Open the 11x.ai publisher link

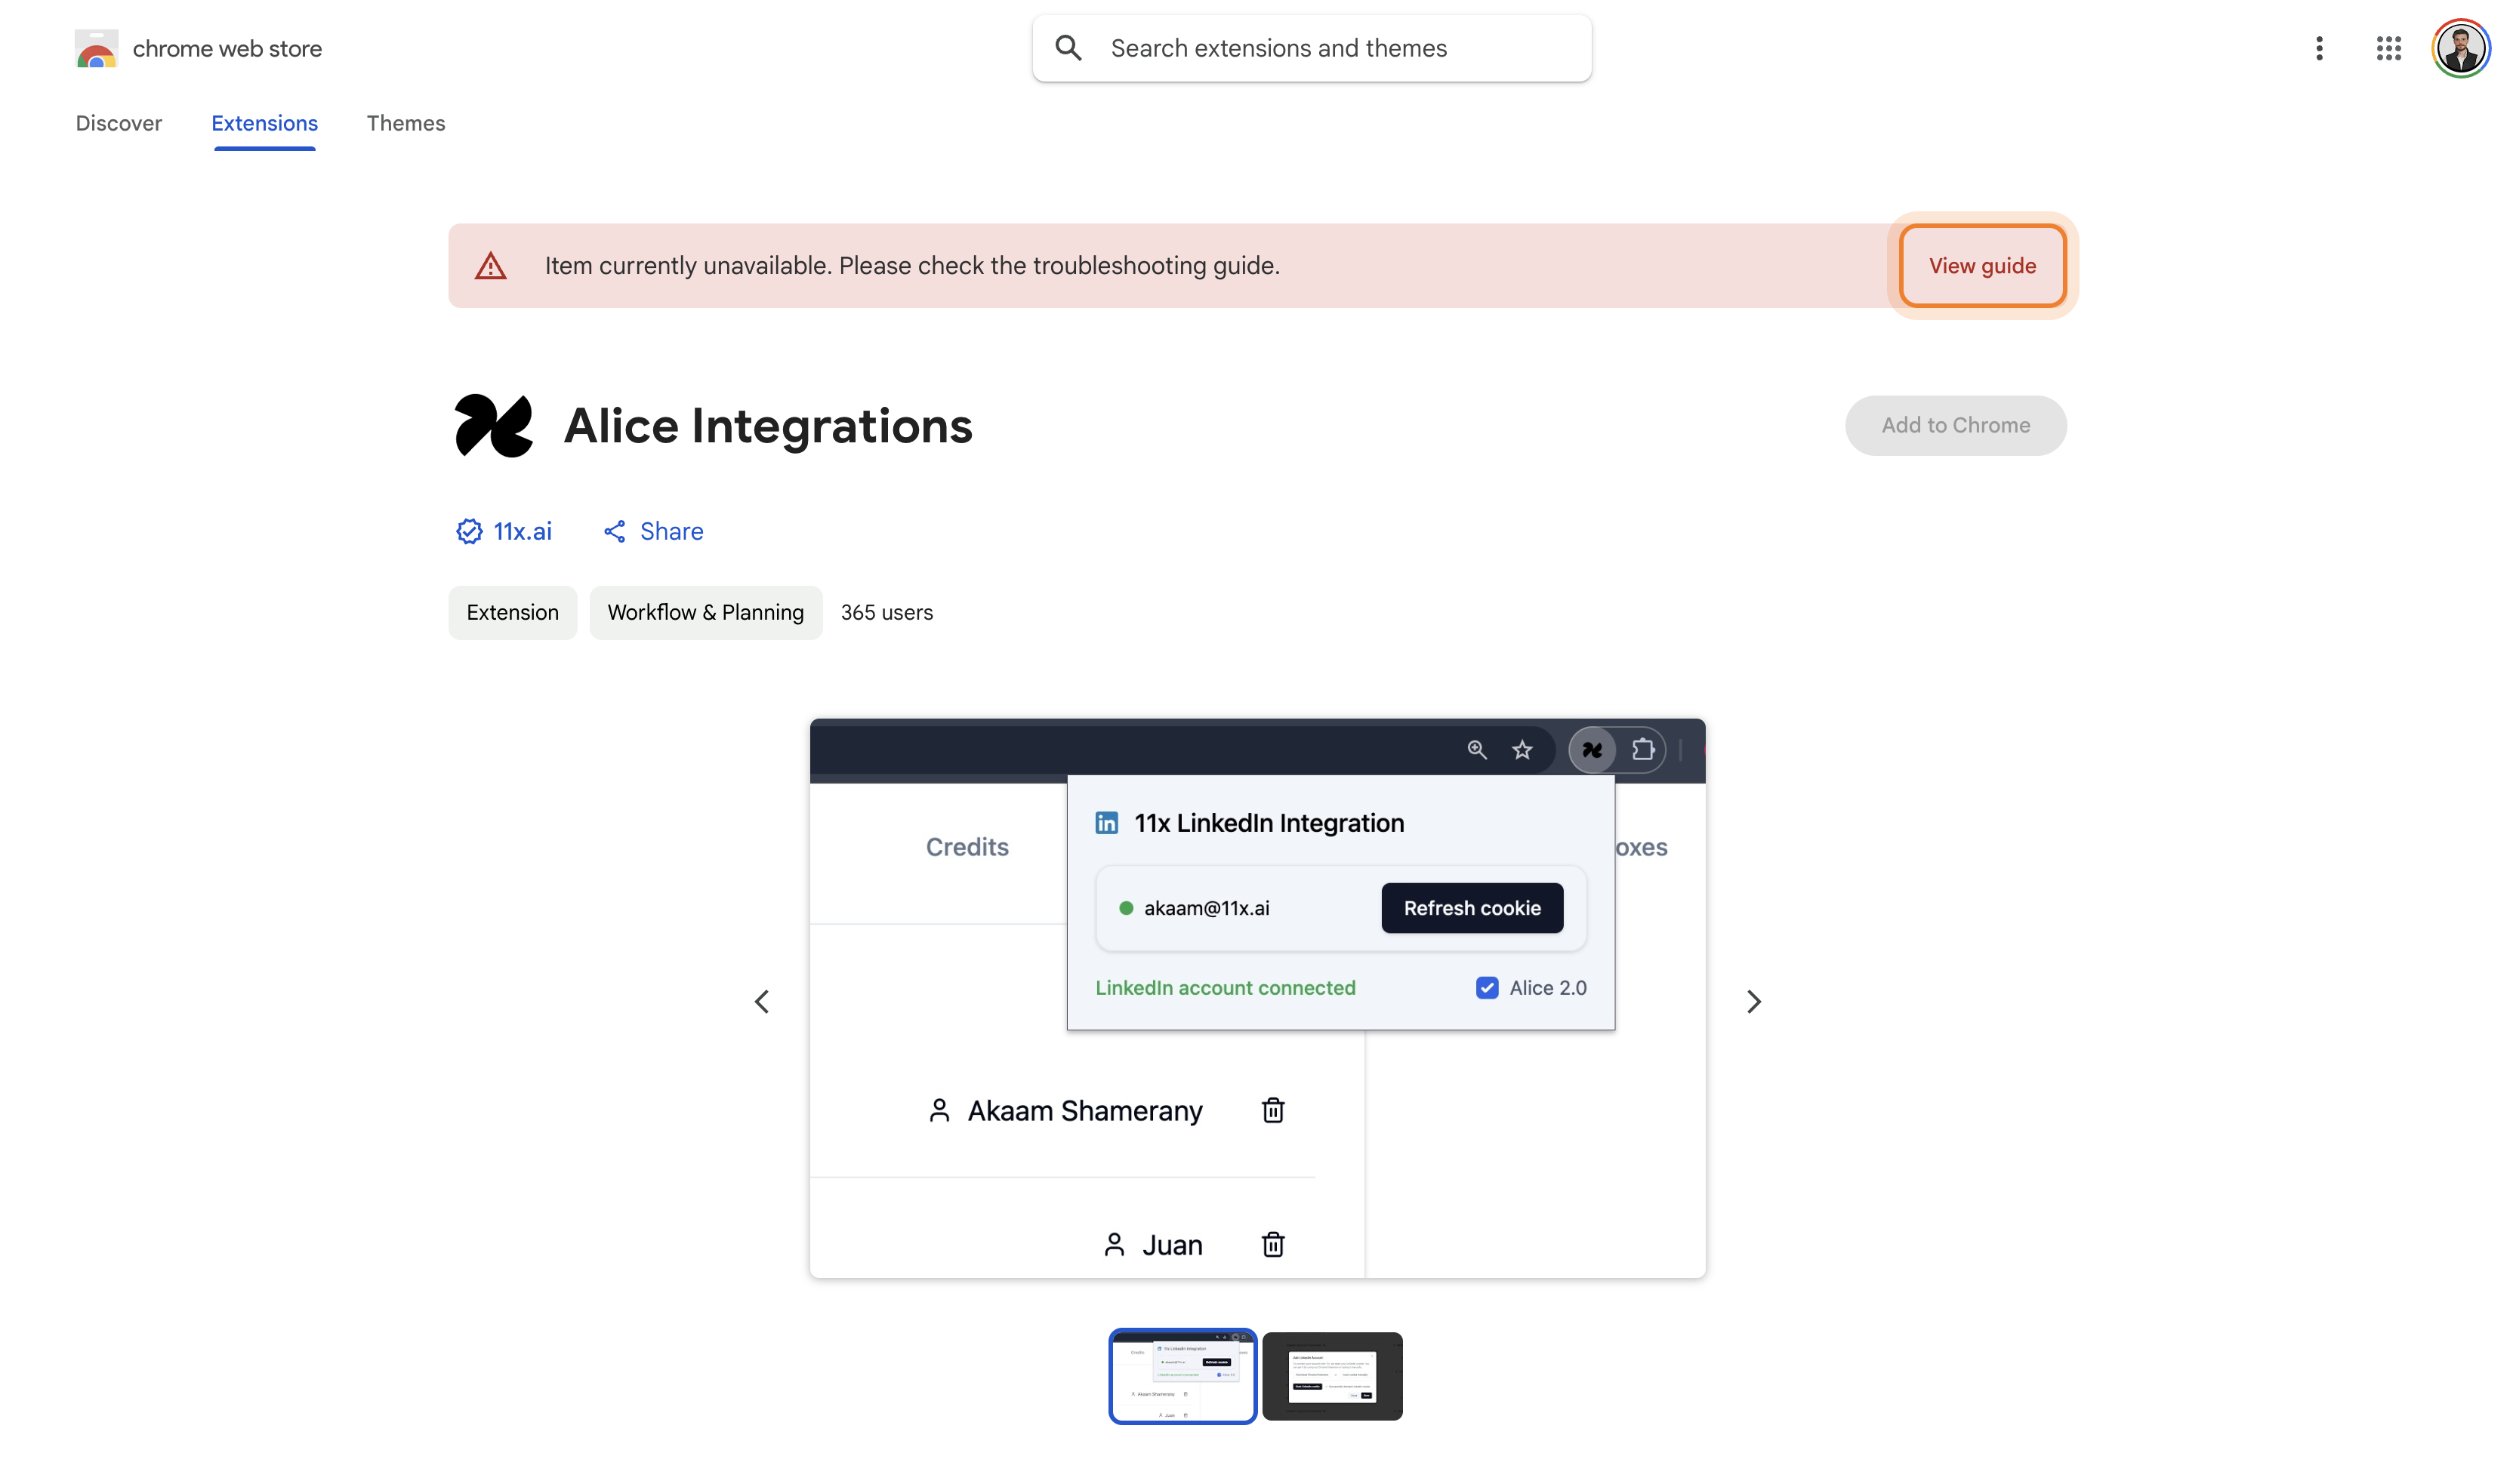(523, 531)
